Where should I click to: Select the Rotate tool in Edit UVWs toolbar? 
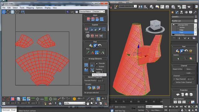[8, 12]
